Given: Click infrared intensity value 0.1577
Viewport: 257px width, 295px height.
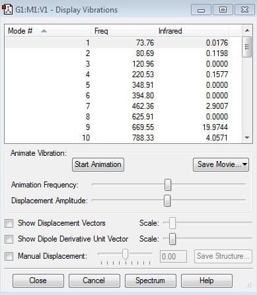Looking at the screenshot, I should [217, 75].
